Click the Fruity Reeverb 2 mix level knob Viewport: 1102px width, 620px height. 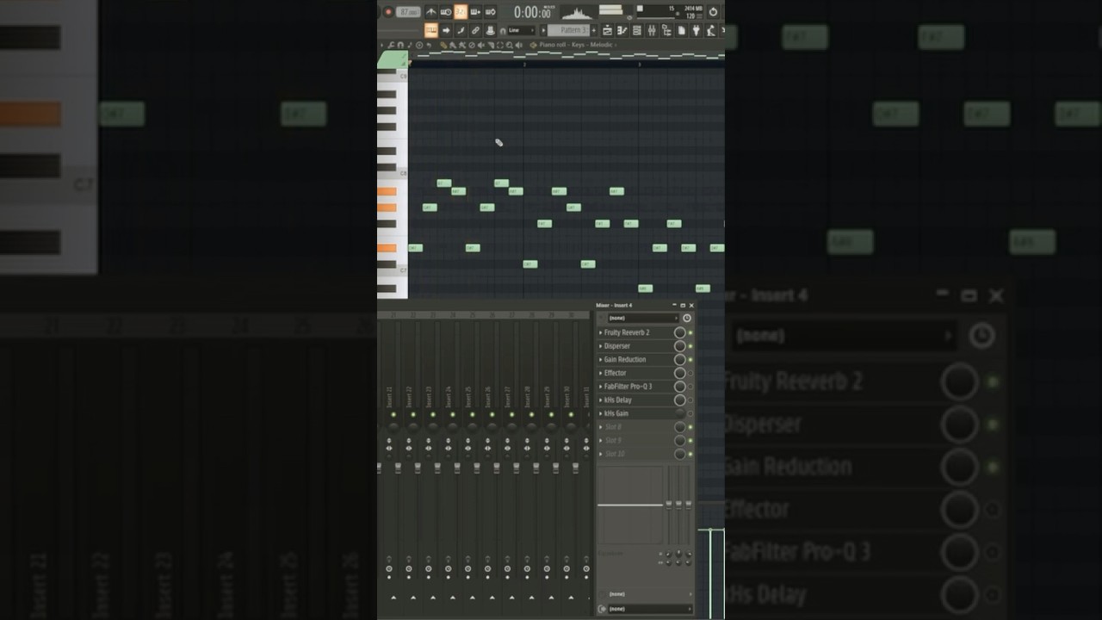pyautogui.click(x=679, y=332)
